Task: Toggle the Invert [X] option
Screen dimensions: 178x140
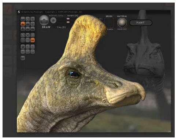Action: tap(73, 16)
